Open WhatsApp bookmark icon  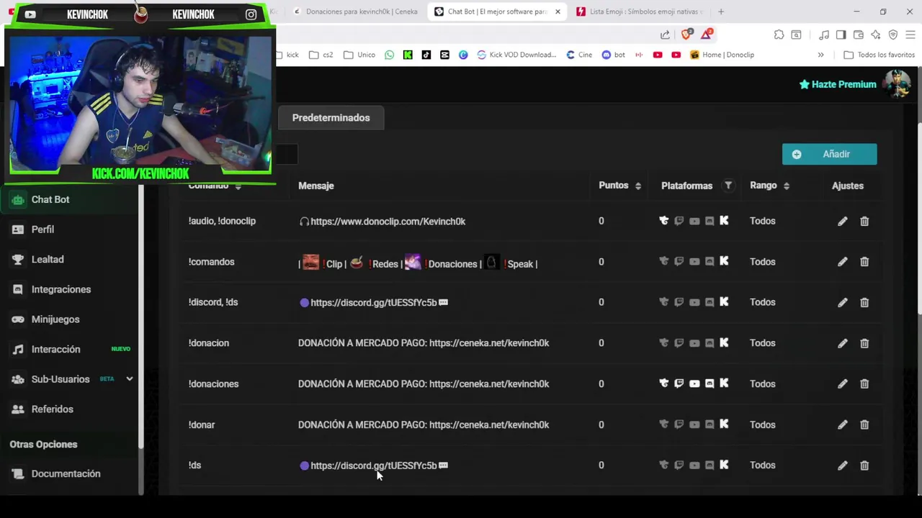(390, 55)
